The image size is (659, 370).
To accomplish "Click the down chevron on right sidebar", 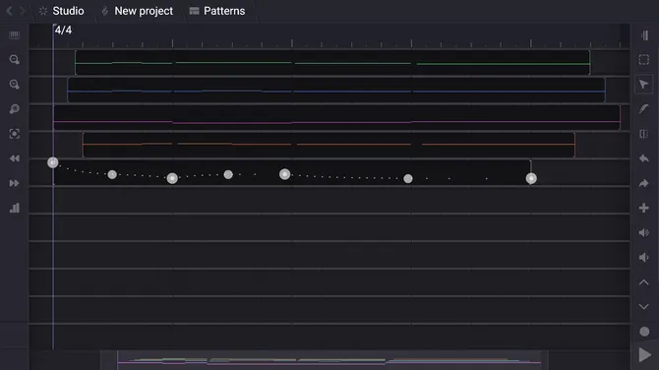I will click(x=644, y=307).
